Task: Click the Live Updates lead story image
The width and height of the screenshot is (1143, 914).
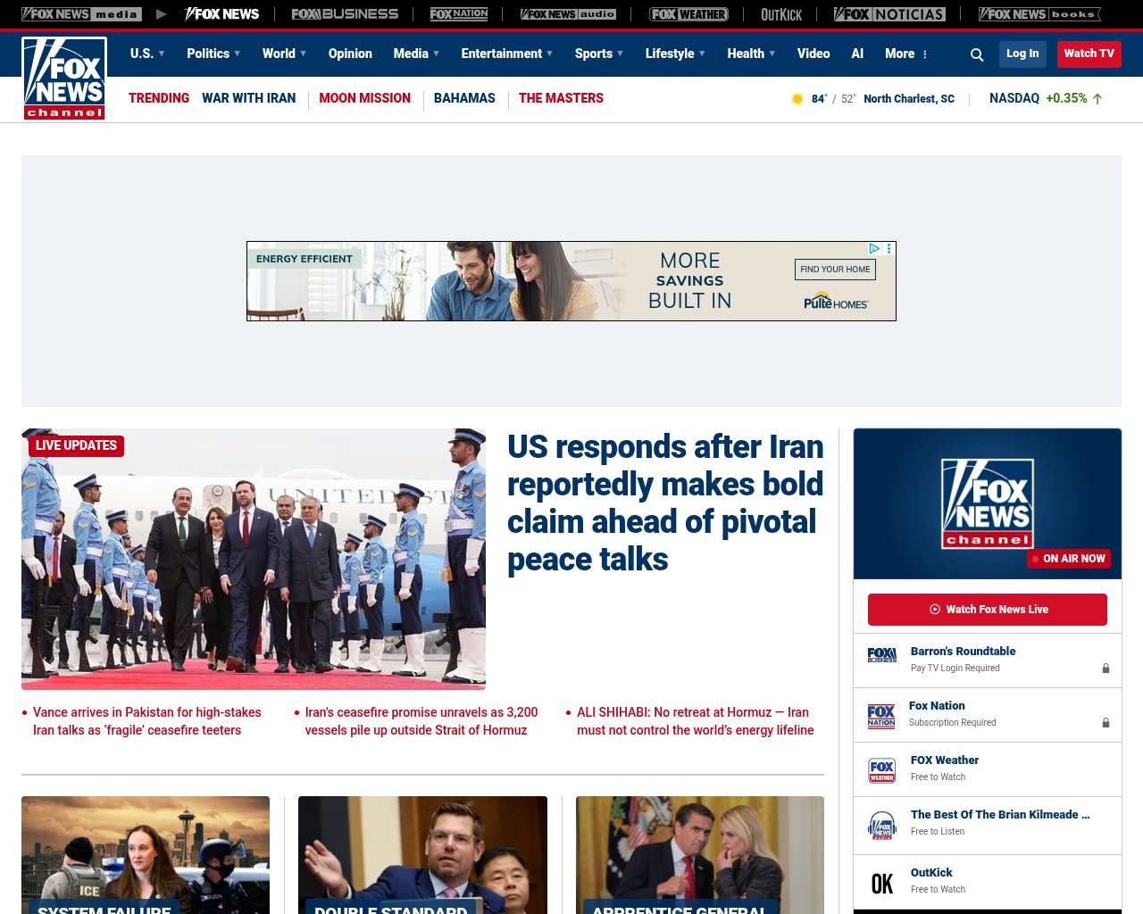Action: [x=254, y=559]
